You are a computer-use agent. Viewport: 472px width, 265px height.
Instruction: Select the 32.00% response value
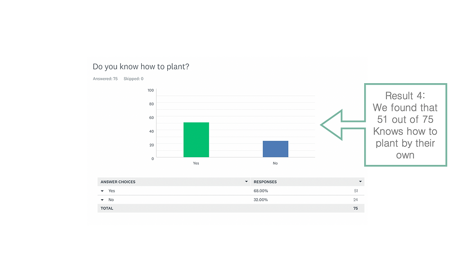[261, 200]
